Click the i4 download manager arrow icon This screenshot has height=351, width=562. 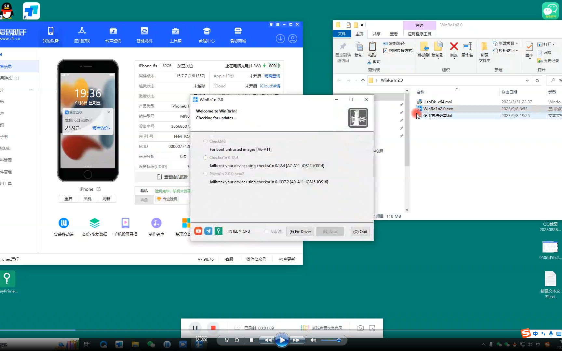(x=280, y=39)
